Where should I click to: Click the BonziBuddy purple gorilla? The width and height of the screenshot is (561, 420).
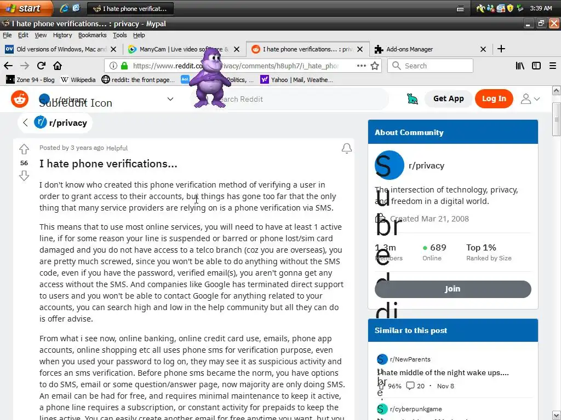(x=210, y=78)
